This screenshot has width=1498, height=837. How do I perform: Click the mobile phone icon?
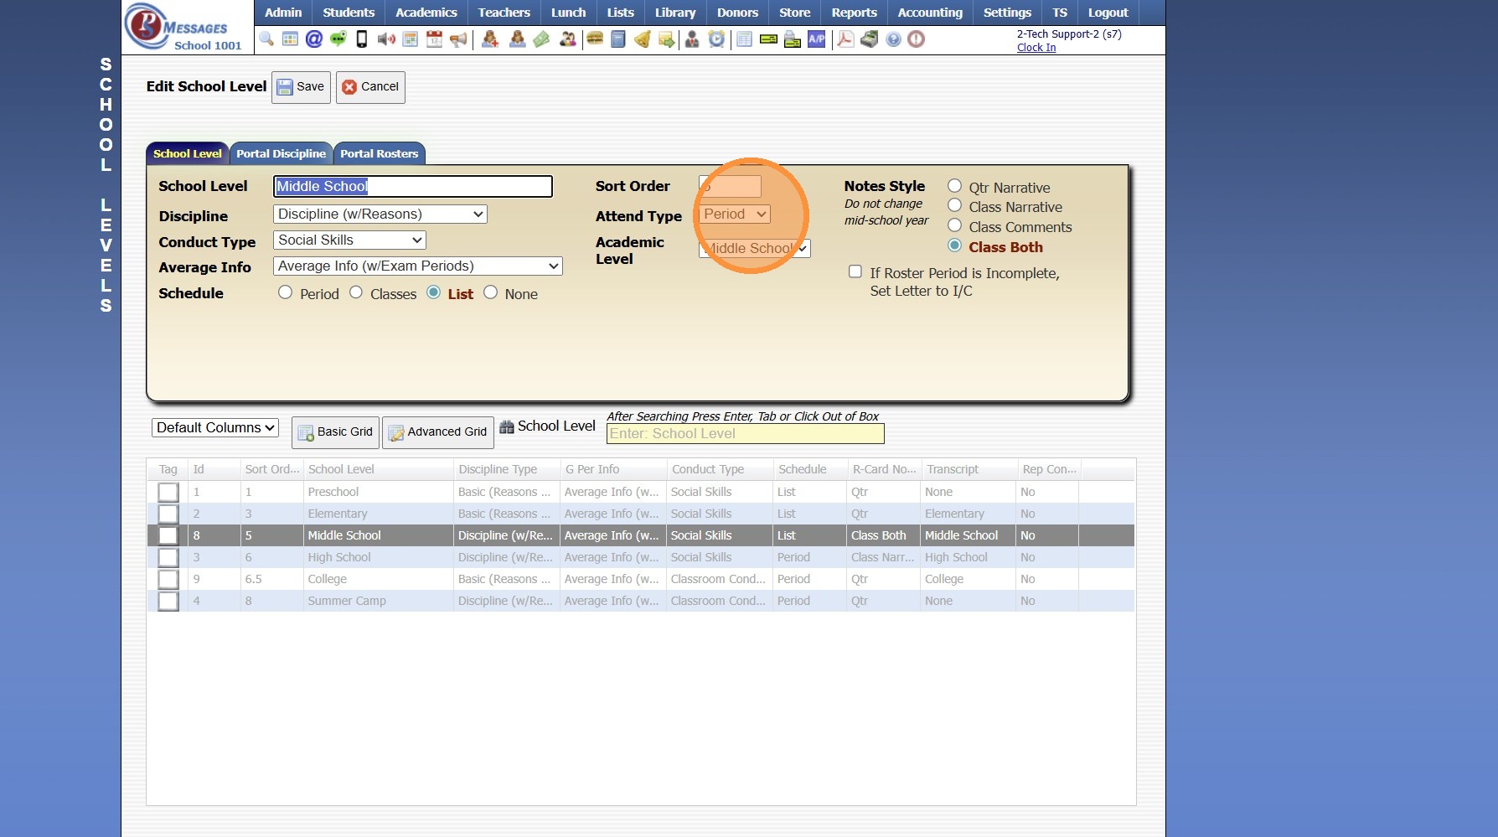362,39
